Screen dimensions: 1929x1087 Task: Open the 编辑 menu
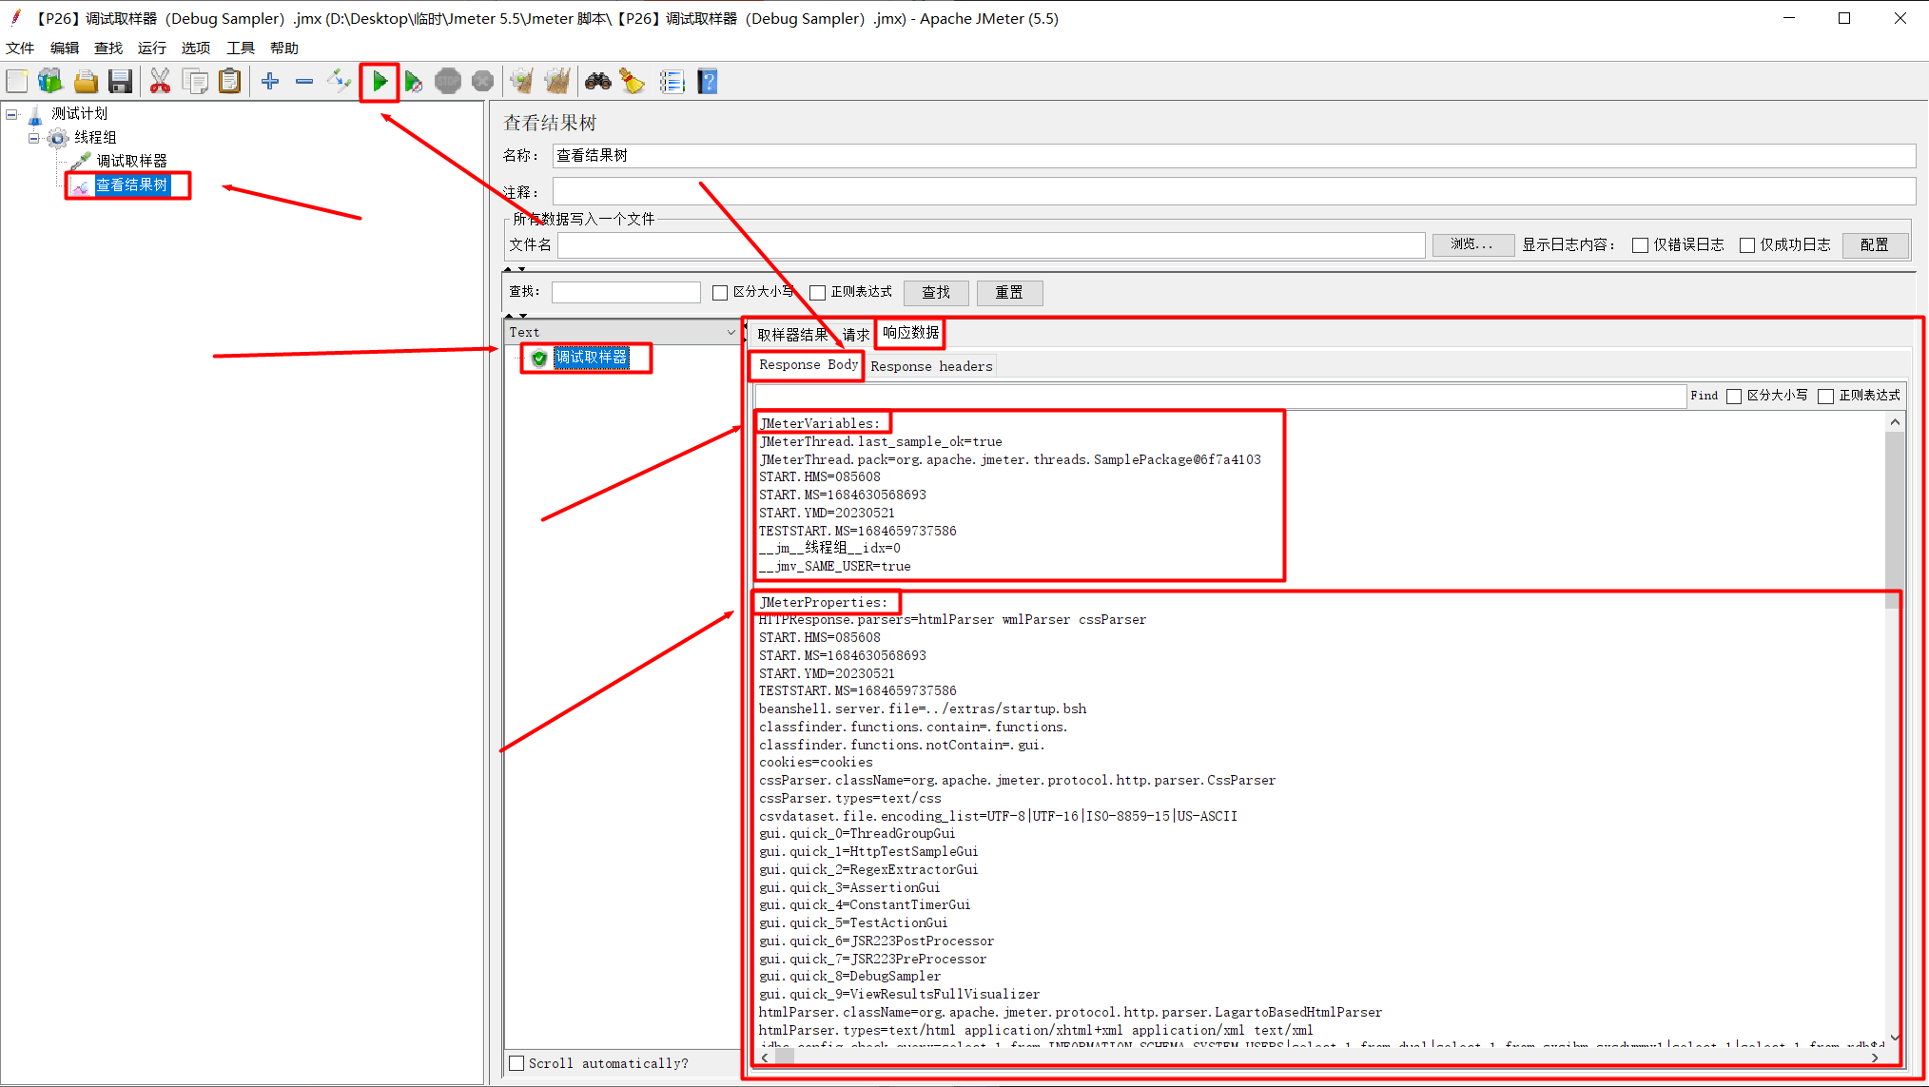(x=65, y=49)
